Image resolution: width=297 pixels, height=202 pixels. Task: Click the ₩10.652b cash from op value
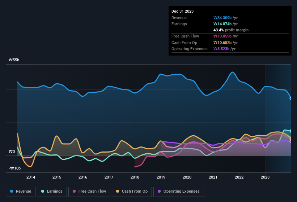click(222, 43)
